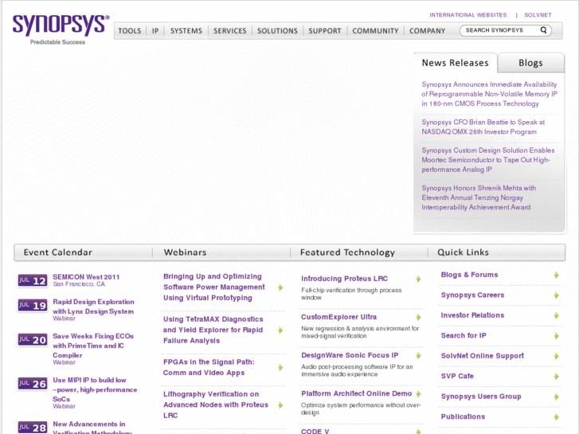
Task: Open Synopsys Users Group quick link
Action: [481, 397]
